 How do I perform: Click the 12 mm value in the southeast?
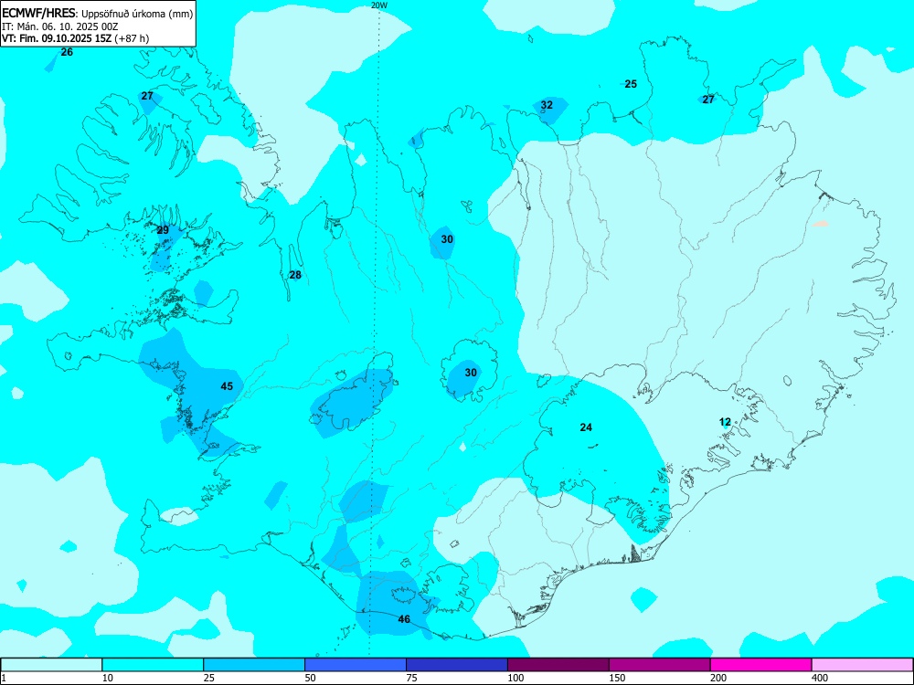725,422
